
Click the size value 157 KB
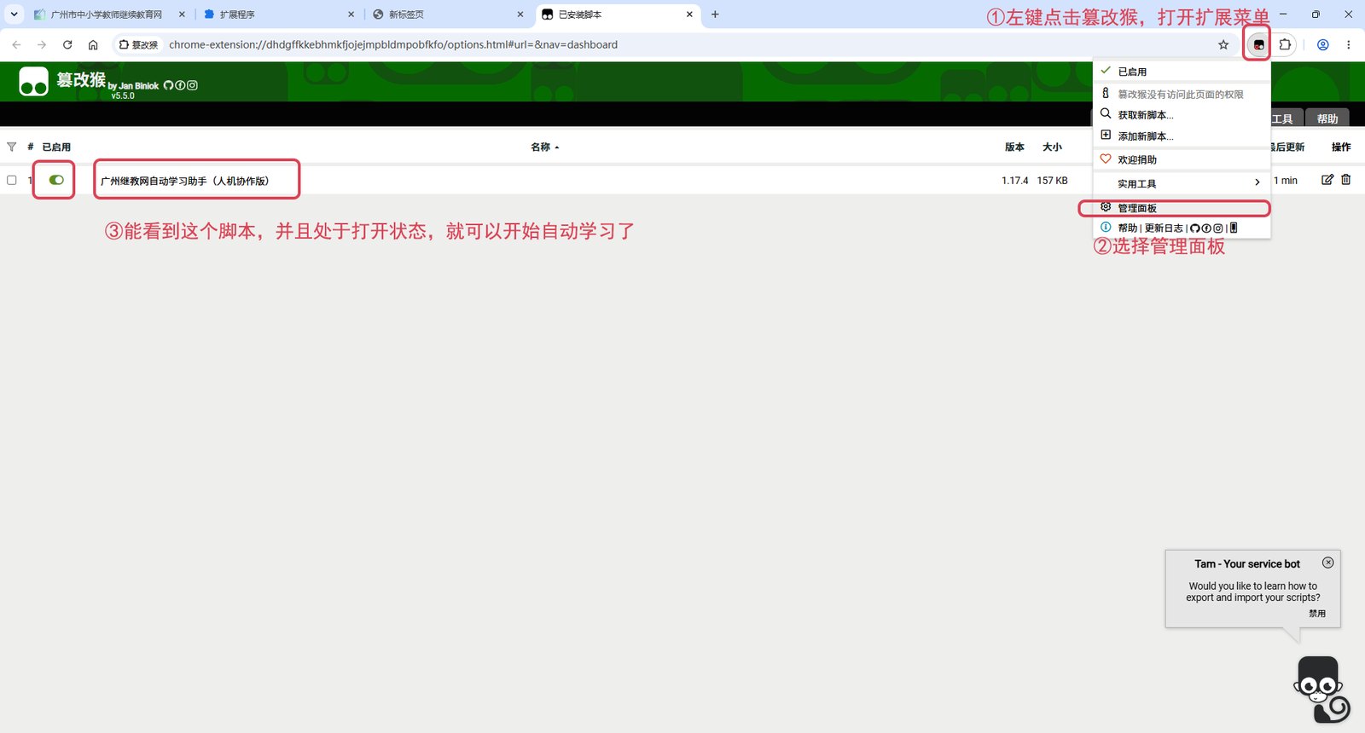(x=1052, y=181)
